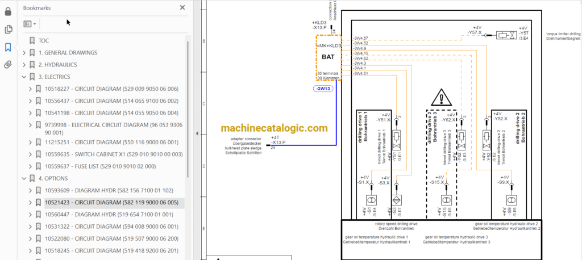This screenshot has height=260, width=582.
Task: Click the -S3 rotary speed sensor symbol
Action: 397,200
